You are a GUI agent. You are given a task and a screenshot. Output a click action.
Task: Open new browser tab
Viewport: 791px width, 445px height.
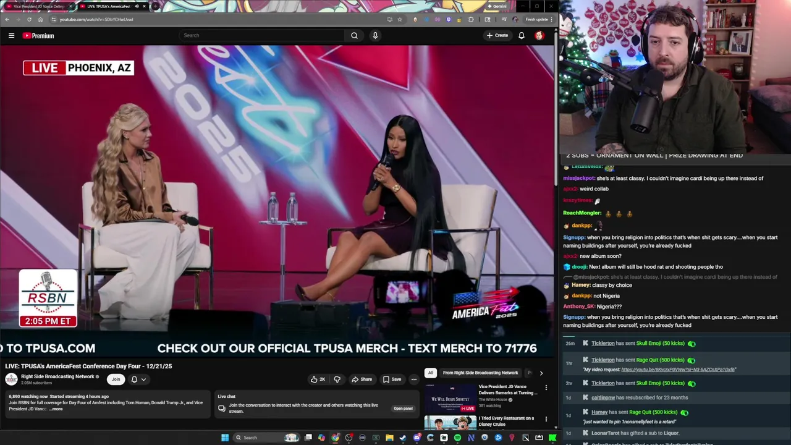(x=154, y=6)
